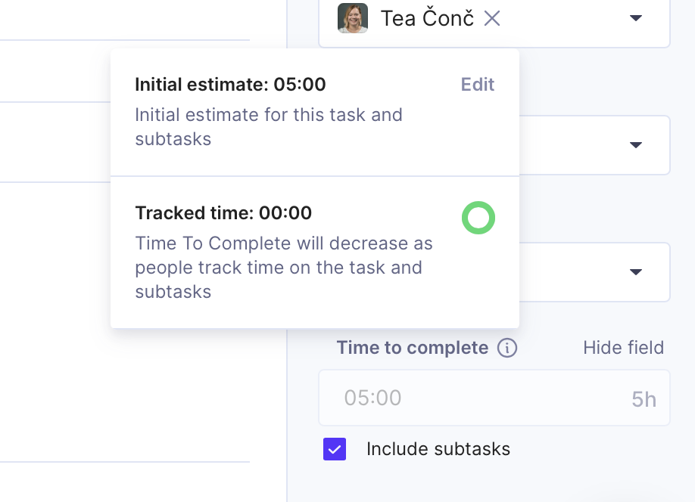Click the Initial estimate: 05:00 heading
The width and height of the screenshot is (695, 502).
pyautogui.click(x=230, y=85)
